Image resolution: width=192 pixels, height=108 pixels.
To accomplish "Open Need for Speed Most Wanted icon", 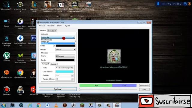I will (75, 7).
